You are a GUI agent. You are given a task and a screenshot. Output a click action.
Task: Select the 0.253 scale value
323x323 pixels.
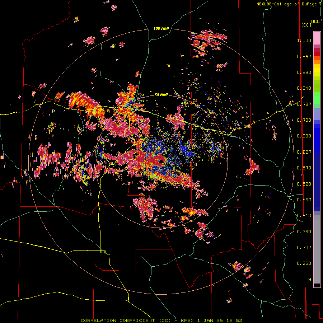click(x=304, y=263)
